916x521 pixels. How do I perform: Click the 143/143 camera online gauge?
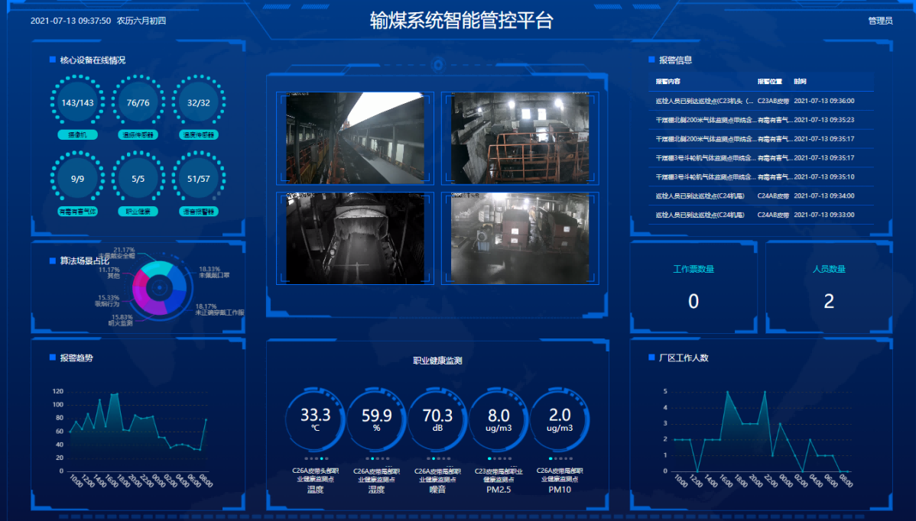tap(77, 103)
